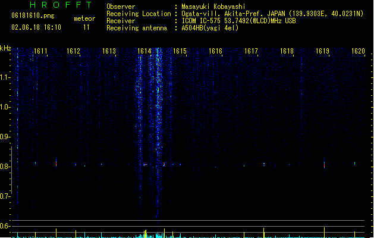Click the 0.9 kHz frequency label

(5, 137)
